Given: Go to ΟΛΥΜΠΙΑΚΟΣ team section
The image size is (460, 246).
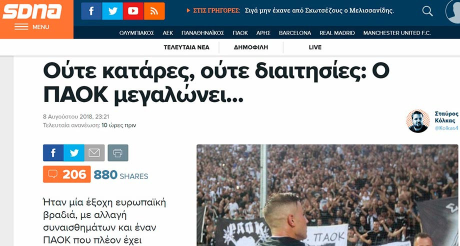Looking at the screenshot, I should coord(136,33).
